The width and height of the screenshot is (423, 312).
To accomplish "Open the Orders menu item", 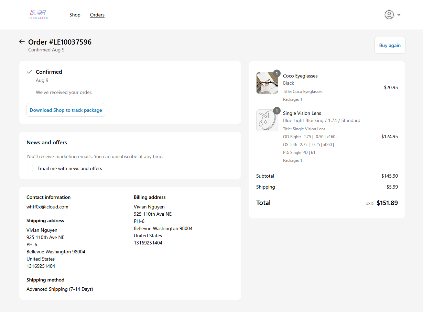I will pos(97,15).
